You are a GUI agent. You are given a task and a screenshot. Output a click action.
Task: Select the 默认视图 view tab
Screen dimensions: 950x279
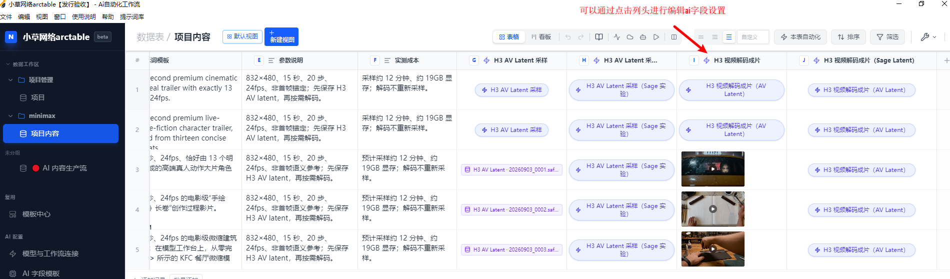click(x=242, y=36)
